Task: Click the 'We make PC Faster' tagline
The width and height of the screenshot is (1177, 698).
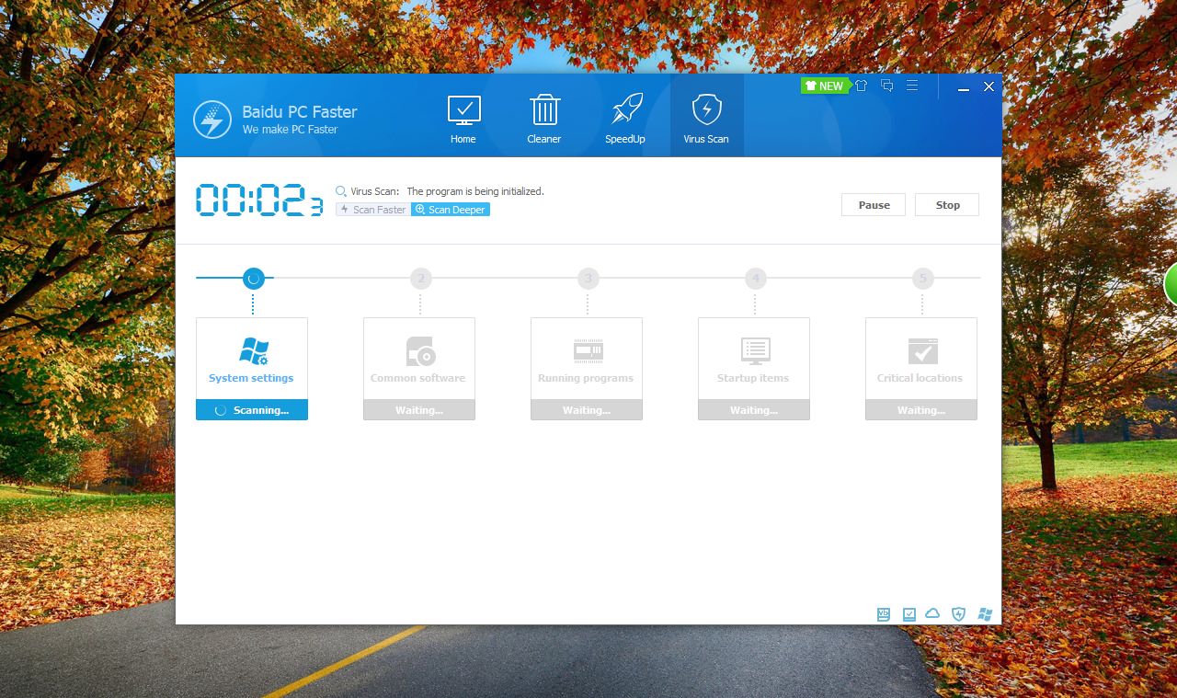Action: point(290,130)
